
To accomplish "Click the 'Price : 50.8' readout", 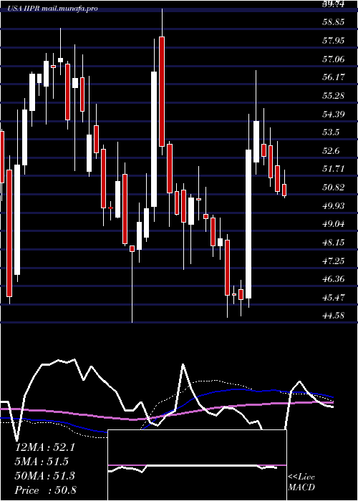I will [46, 490].
